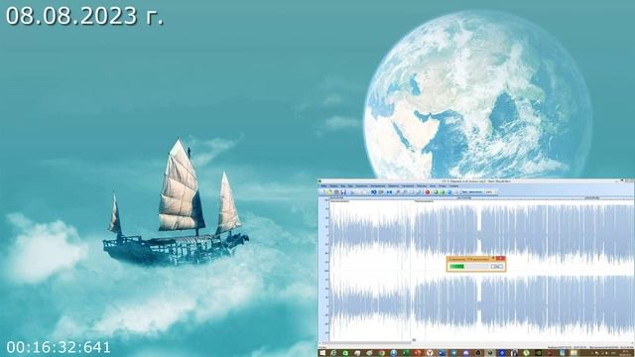635x357 pixels.
Task: Click the taskbar clock in the system tray
Action: [625, 353]
